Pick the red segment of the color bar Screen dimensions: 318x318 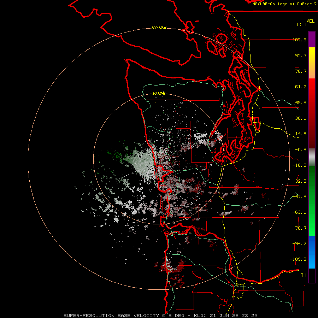(x=312, y=113)
